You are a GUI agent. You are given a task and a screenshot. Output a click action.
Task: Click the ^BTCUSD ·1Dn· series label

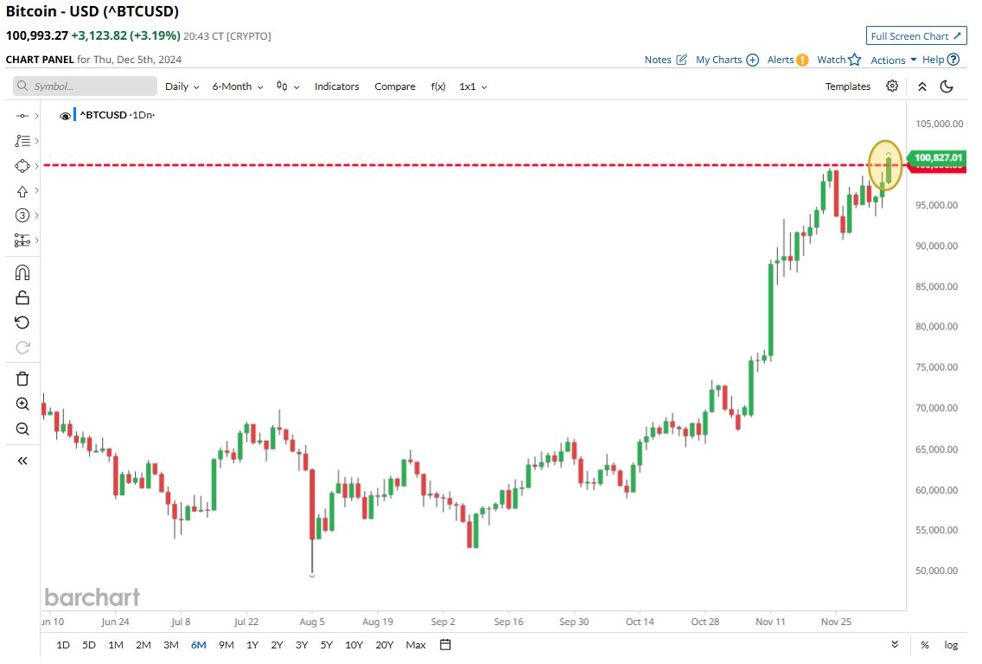click(117, 115)
